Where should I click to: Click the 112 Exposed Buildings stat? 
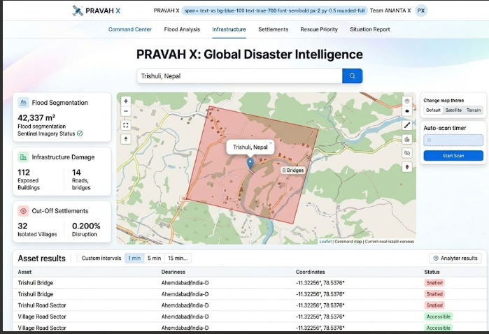[x=29, y=180]
